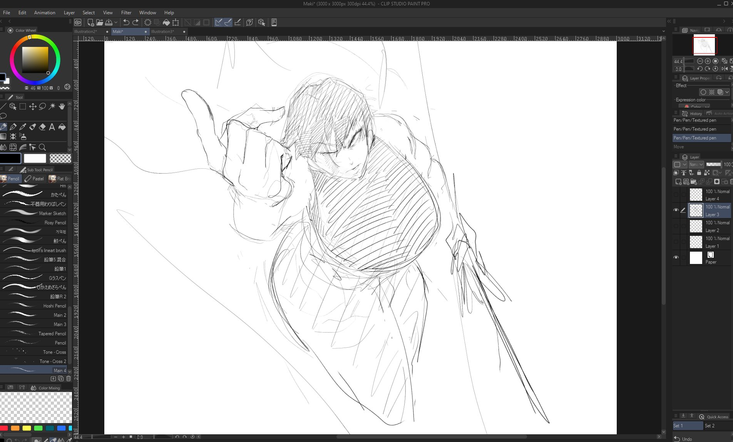This screenshot has height=442, width=733.
Task: Open the layer blending mode dropdown
Action: pyautogui.click(x=696, y=165)
